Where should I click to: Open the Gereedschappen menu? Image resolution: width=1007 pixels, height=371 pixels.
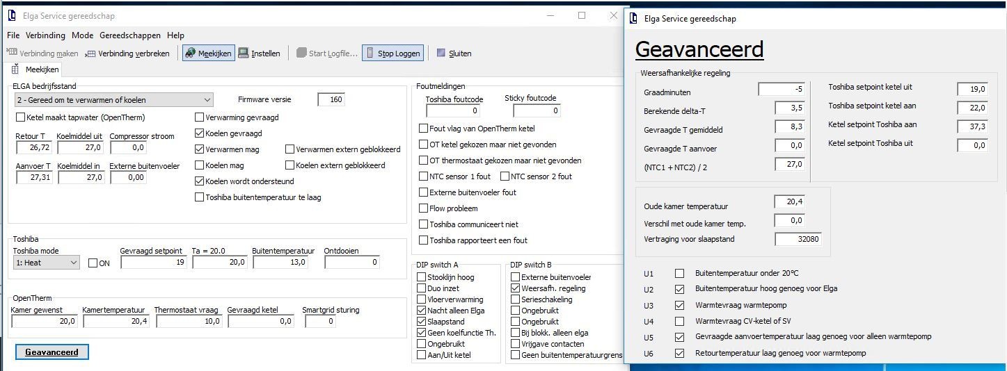[130, 35]
